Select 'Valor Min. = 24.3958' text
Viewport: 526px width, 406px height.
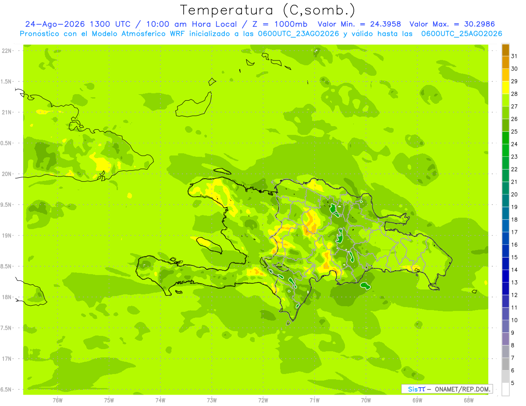click(359, 24)
